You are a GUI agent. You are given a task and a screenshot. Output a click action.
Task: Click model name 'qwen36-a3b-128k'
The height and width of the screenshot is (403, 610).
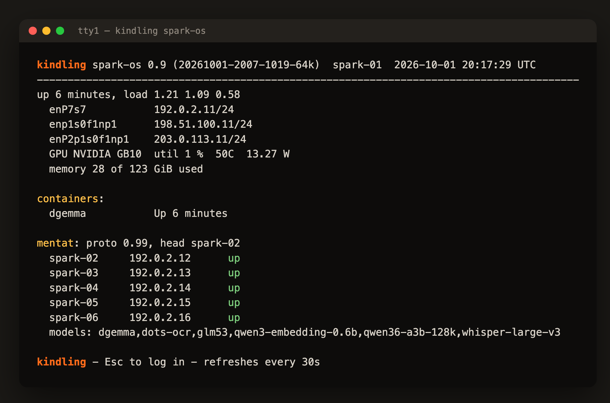(410, 332)
